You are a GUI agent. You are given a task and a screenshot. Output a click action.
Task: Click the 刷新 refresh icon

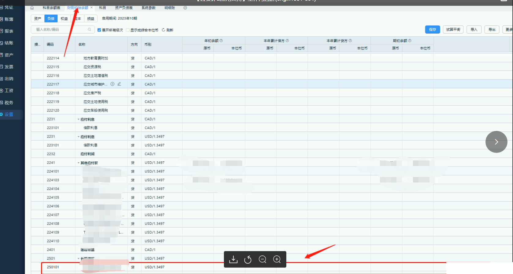point(163,30)
